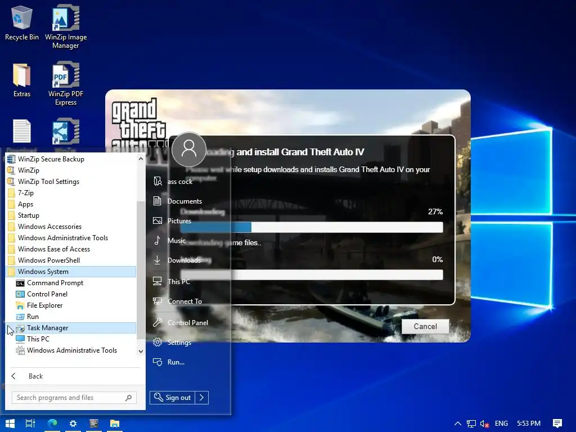
Task: Click the Windows Start button
Action: point(10,424)
